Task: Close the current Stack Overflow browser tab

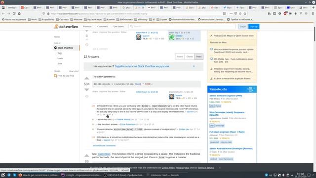Action: click(143, 7)
